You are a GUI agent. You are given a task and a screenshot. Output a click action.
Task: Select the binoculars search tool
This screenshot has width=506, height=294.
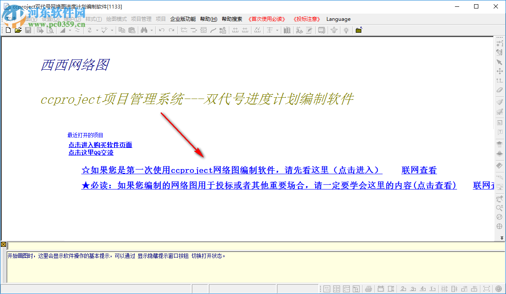pos(145,30)
